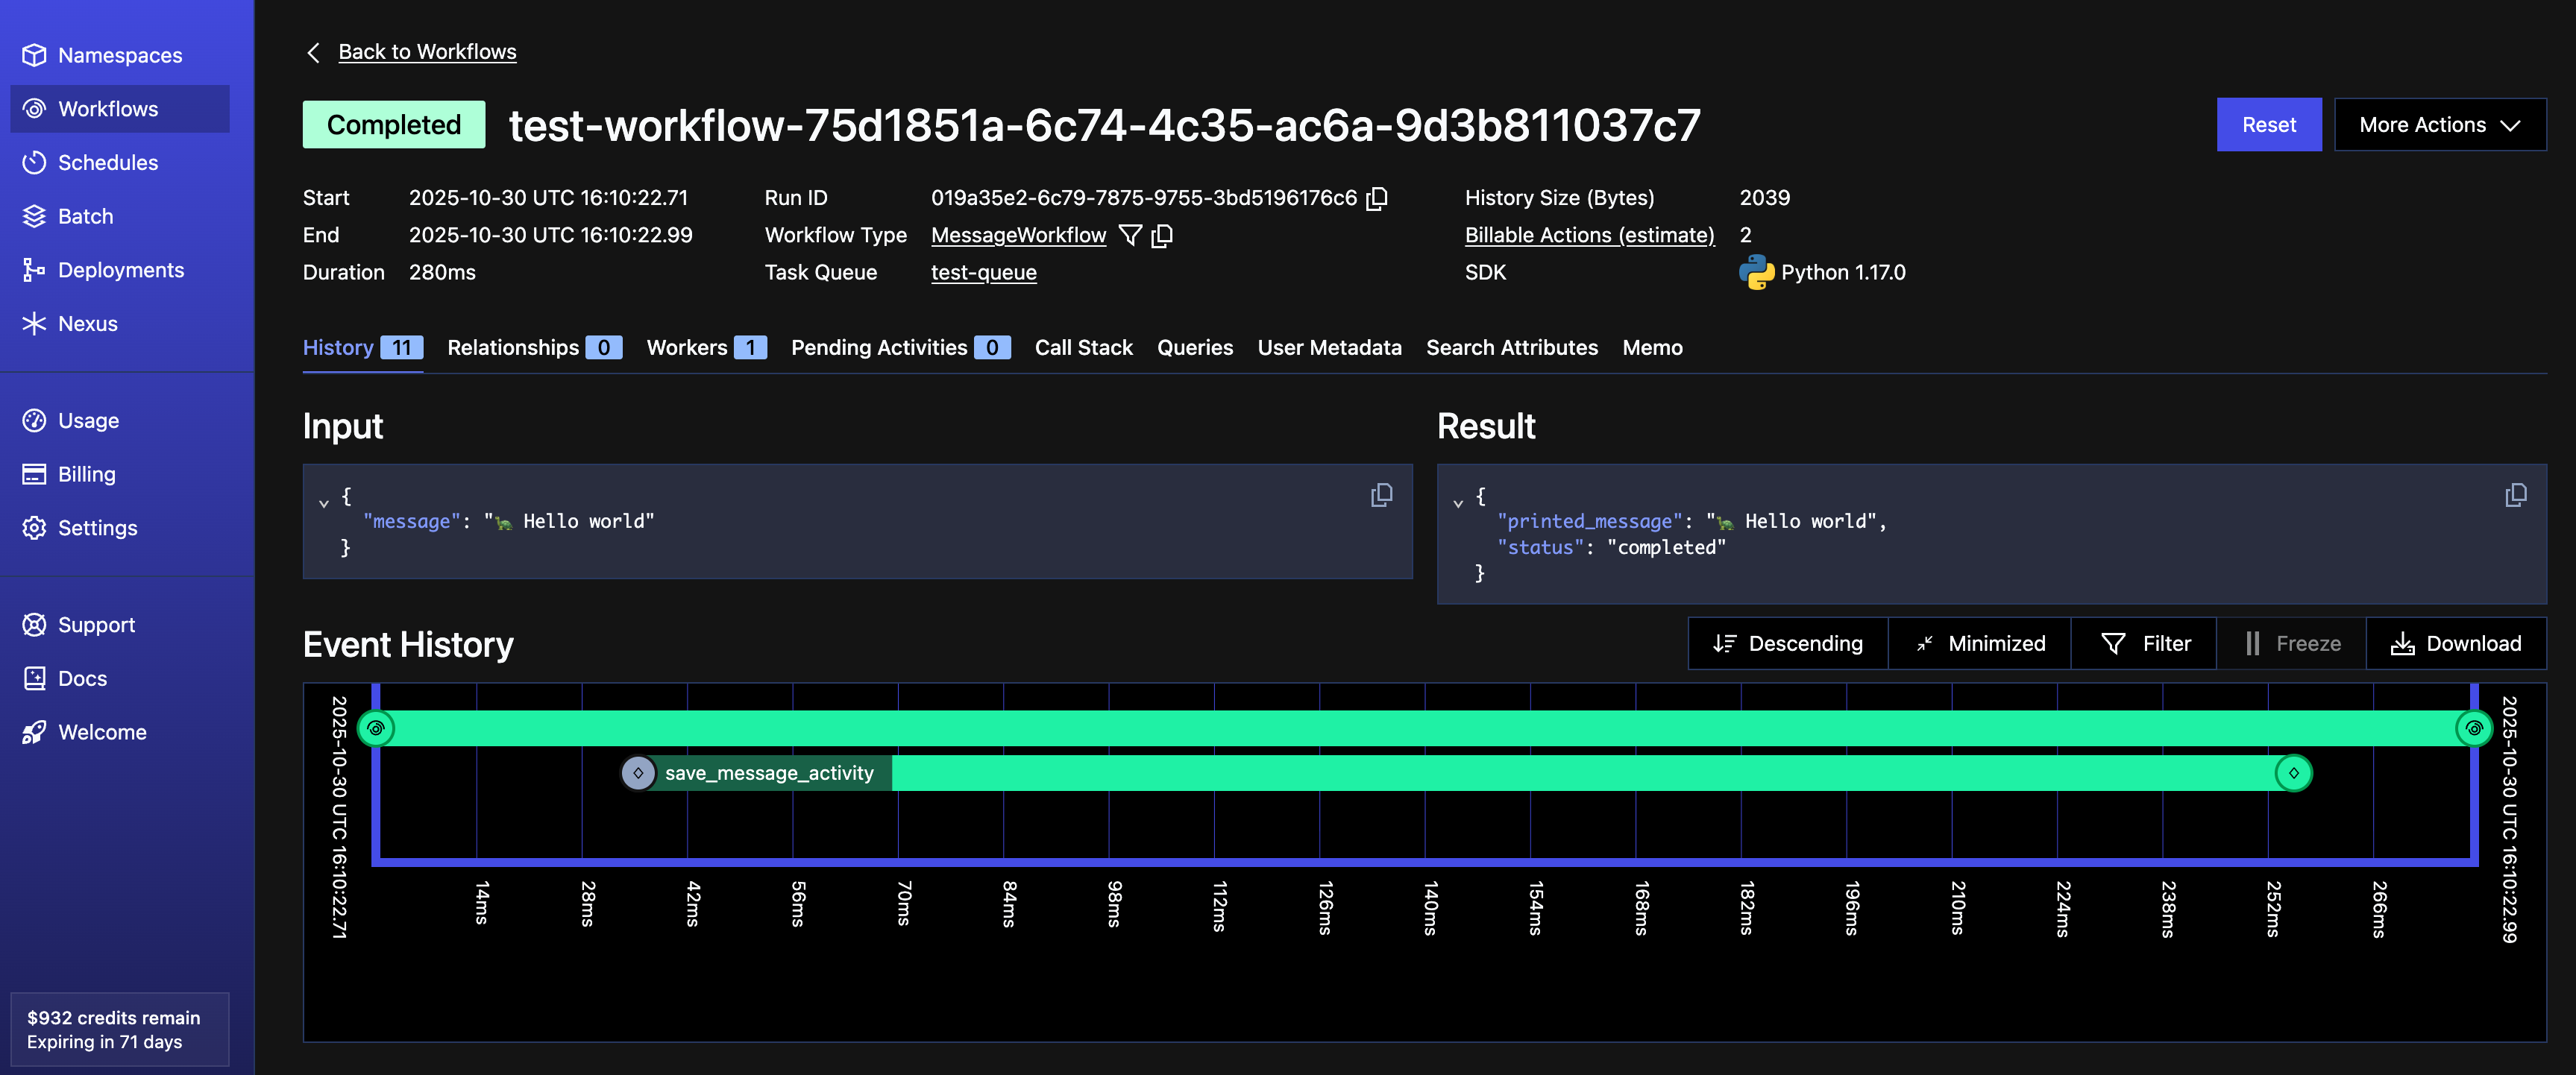The image size is (2576, 1075).
Task: Open the Namespaces section in the sidebar
Action: [x=120, y=55]
